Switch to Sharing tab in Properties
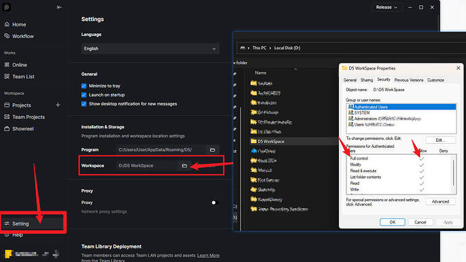Screen dimensions: 466x262 pos(367,80)
